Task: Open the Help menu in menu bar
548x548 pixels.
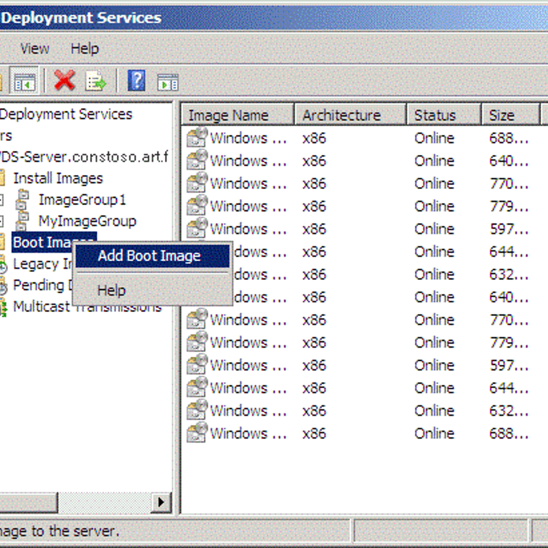Action: click(x=84, y=48)
